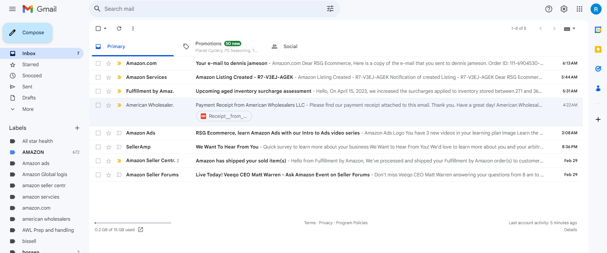Open the Google apps grid
Viewport: 607px width, 253px height.
click(579, 9)
